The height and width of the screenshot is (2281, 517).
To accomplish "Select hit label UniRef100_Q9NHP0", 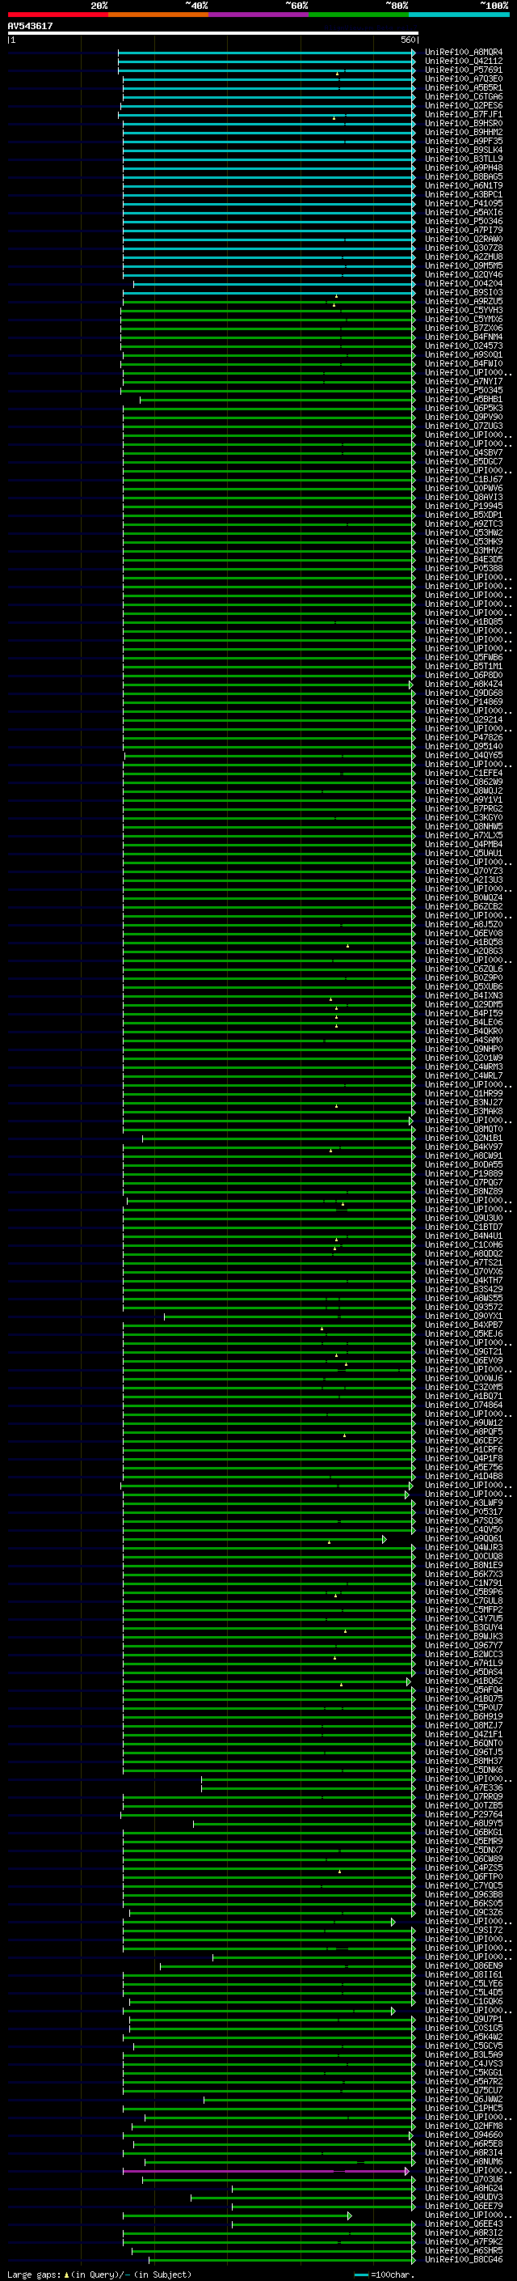I will [x=464, y=1049].
